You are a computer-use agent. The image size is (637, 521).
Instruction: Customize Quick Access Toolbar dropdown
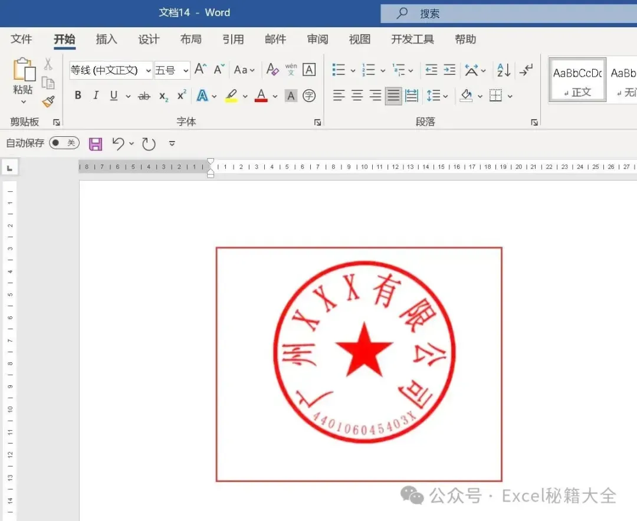point(172,143)
